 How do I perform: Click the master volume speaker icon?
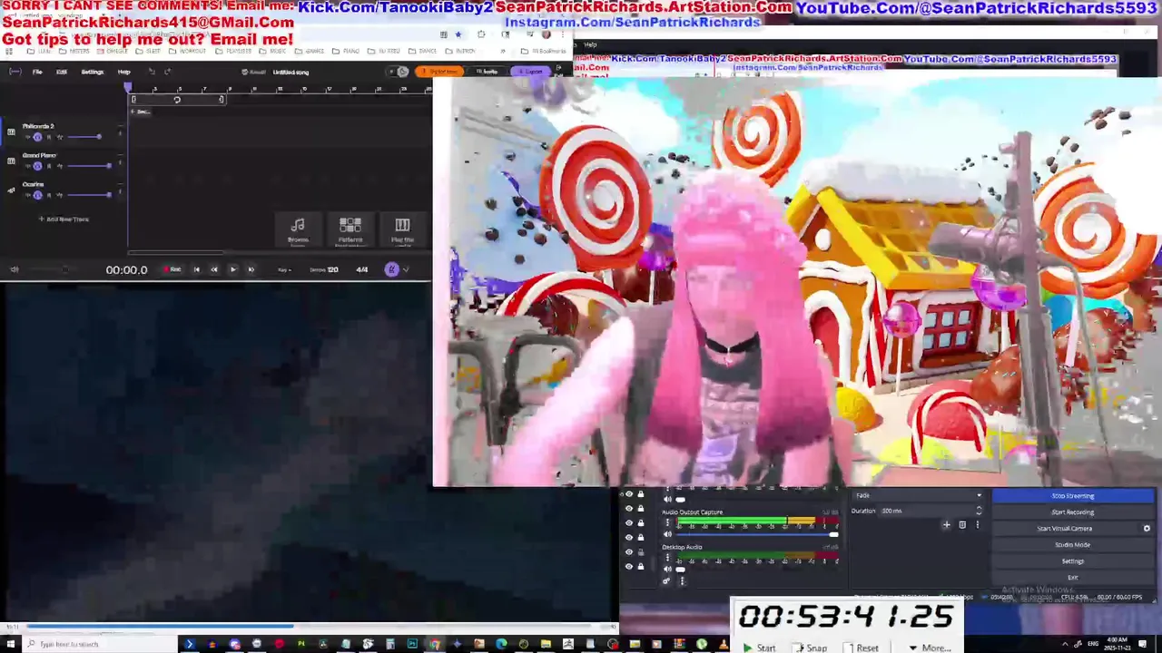pyautogui.click(x=14, y=269)
